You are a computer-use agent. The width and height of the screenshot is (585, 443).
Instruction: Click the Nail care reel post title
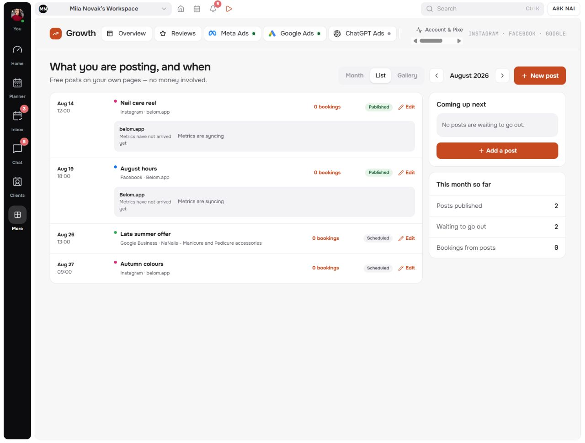[x=138, y=103]
